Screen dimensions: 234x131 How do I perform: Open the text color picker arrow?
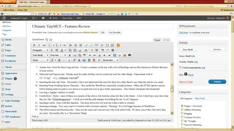point(65,50)
